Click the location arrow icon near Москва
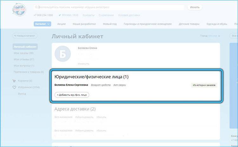Viewport: 238px width, 147px height. 60,15
